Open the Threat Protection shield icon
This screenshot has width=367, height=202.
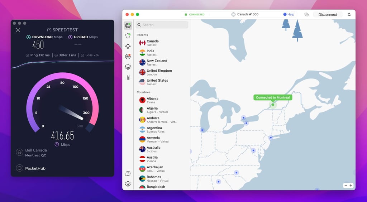[x=128, y=36]
